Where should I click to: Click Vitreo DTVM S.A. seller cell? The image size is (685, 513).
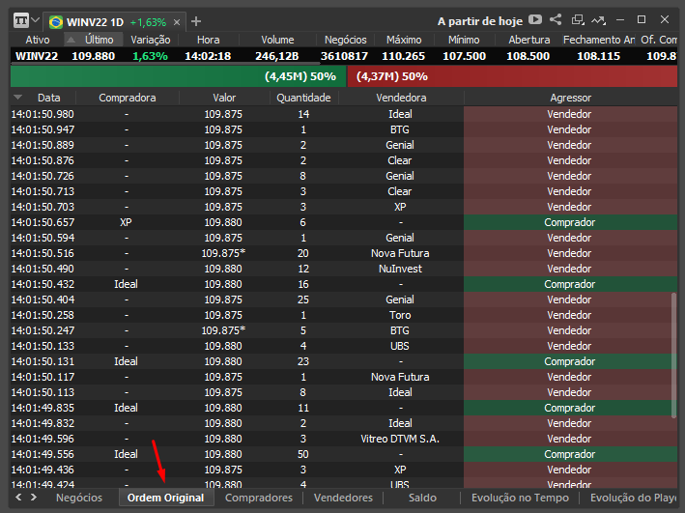(400, 439)
